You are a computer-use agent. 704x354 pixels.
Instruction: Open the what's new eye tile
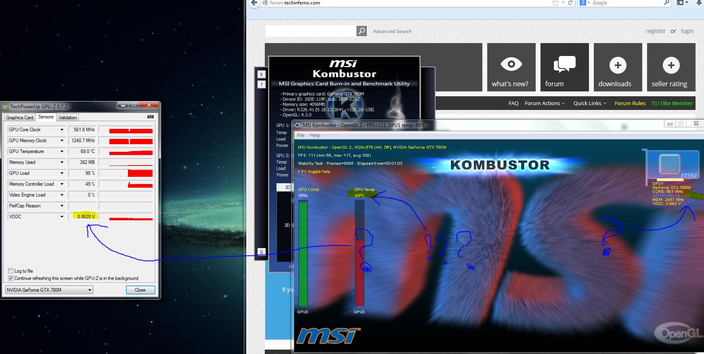[x=511, y=67]
